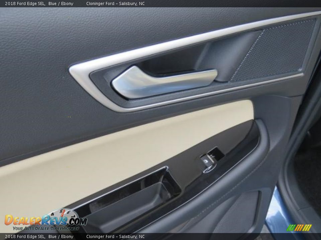Click the DealerRevs clock logo icon
The width and height of the screenshot is (321, 240).
point(62,215)
